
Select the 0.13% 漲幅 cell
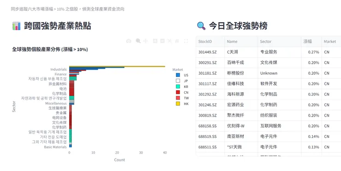click(312, 147)
